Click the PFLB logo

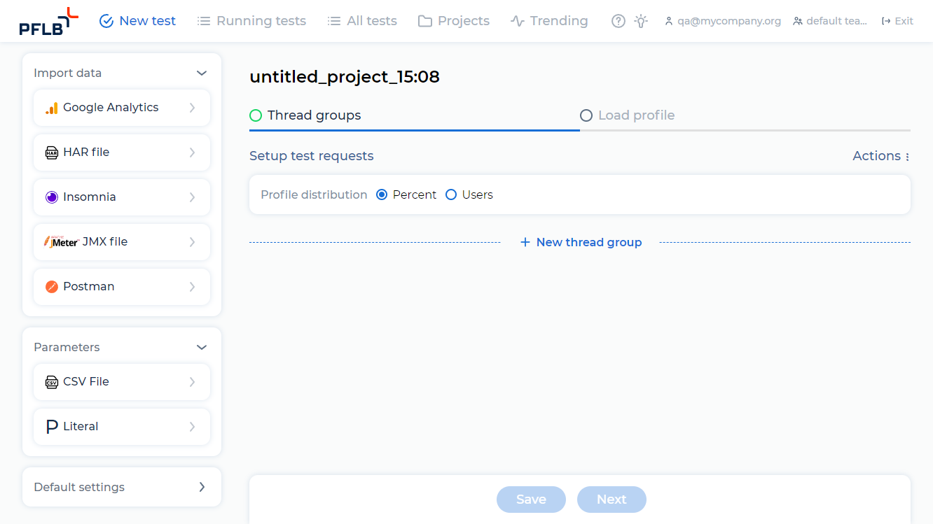[x=48, y=21]
